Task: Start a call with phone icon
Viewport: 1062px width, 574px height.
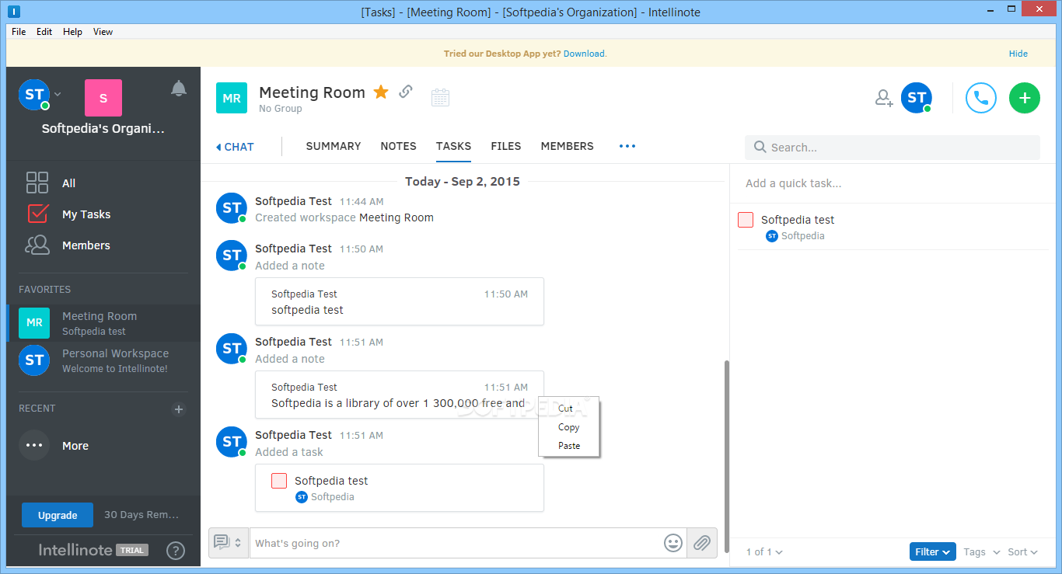Action: [x=981, y=98]
